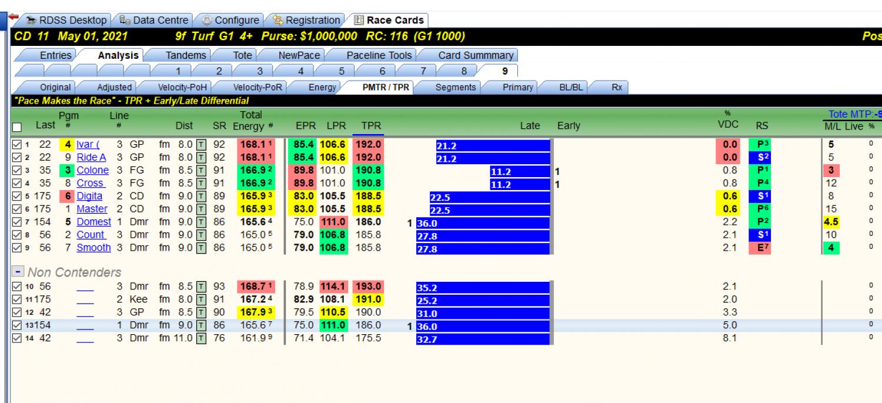This screenshot has height=403, width=882.
Task: Uncheck the checkbox for row 9 Smooth
Action: [x=16, y=248]
